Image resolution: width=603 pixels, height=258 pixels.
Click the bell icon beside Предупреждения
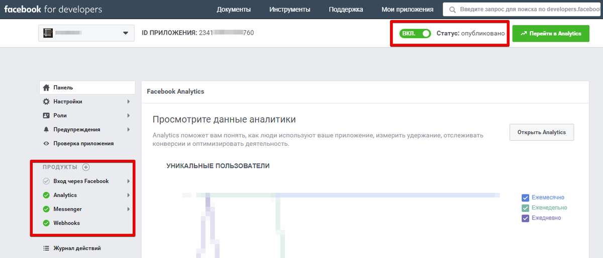coord(46,129)
